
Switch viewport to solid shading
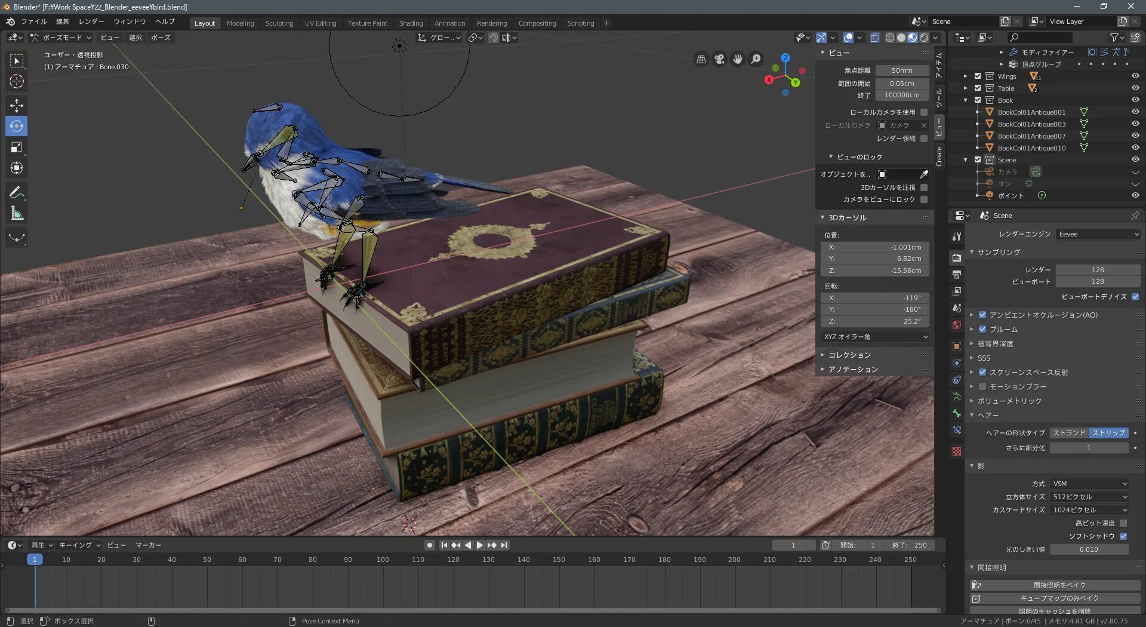click(901, 38)
